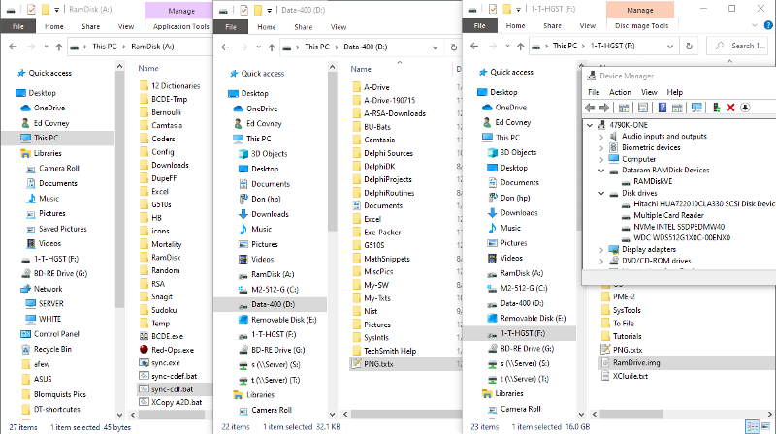
Task: Click Scan for hardware changes monitor icon
Action: [x=696, y=108]
